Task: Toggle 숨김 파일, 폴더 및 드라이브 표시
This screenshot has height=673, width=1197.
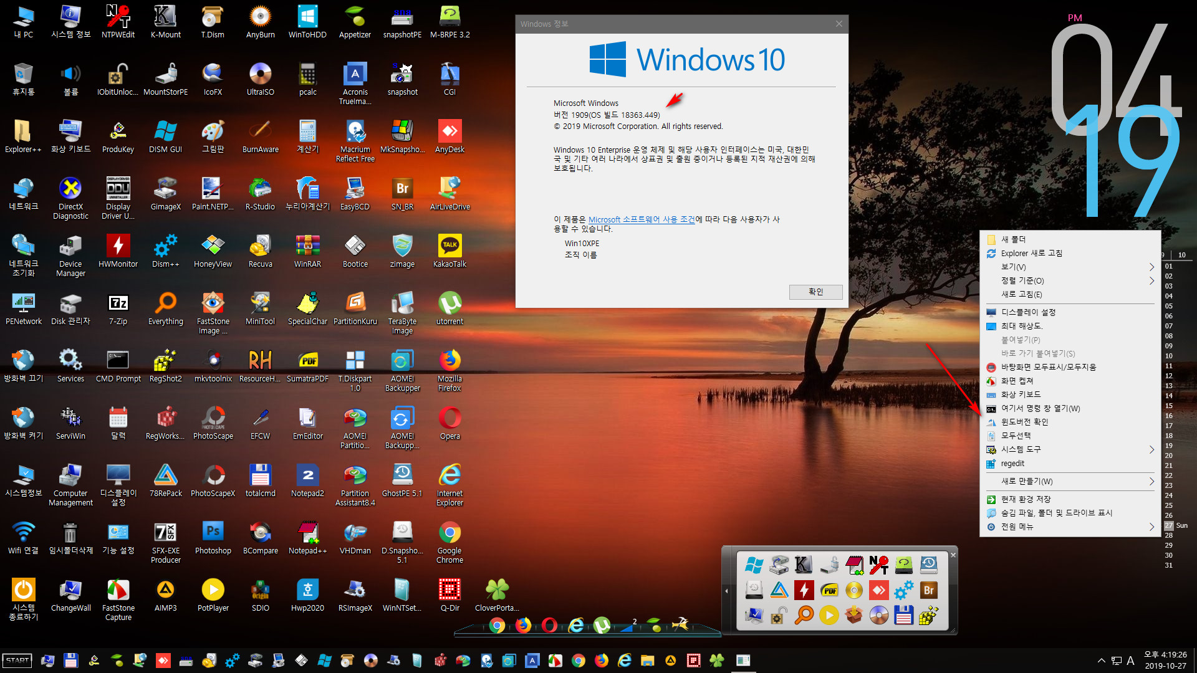Action: coord(1070,513)
